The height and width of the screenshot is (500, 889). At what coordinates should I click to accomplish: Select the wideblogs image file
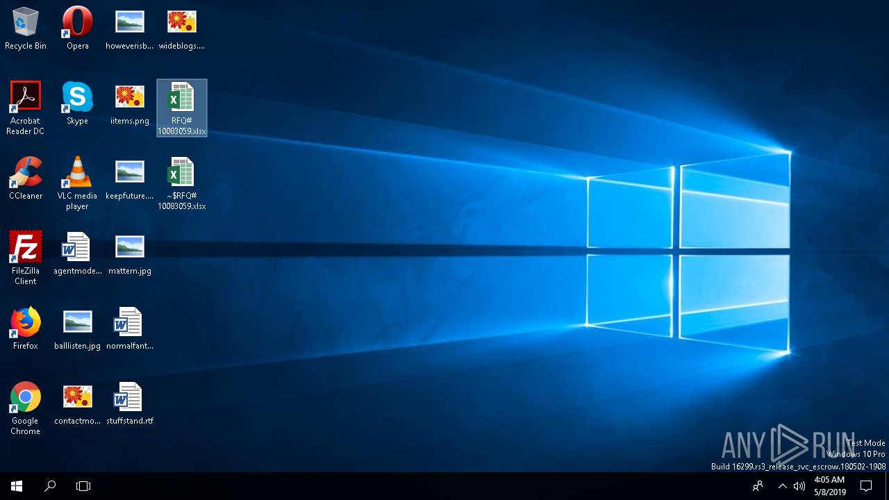(x=181, y=28)
